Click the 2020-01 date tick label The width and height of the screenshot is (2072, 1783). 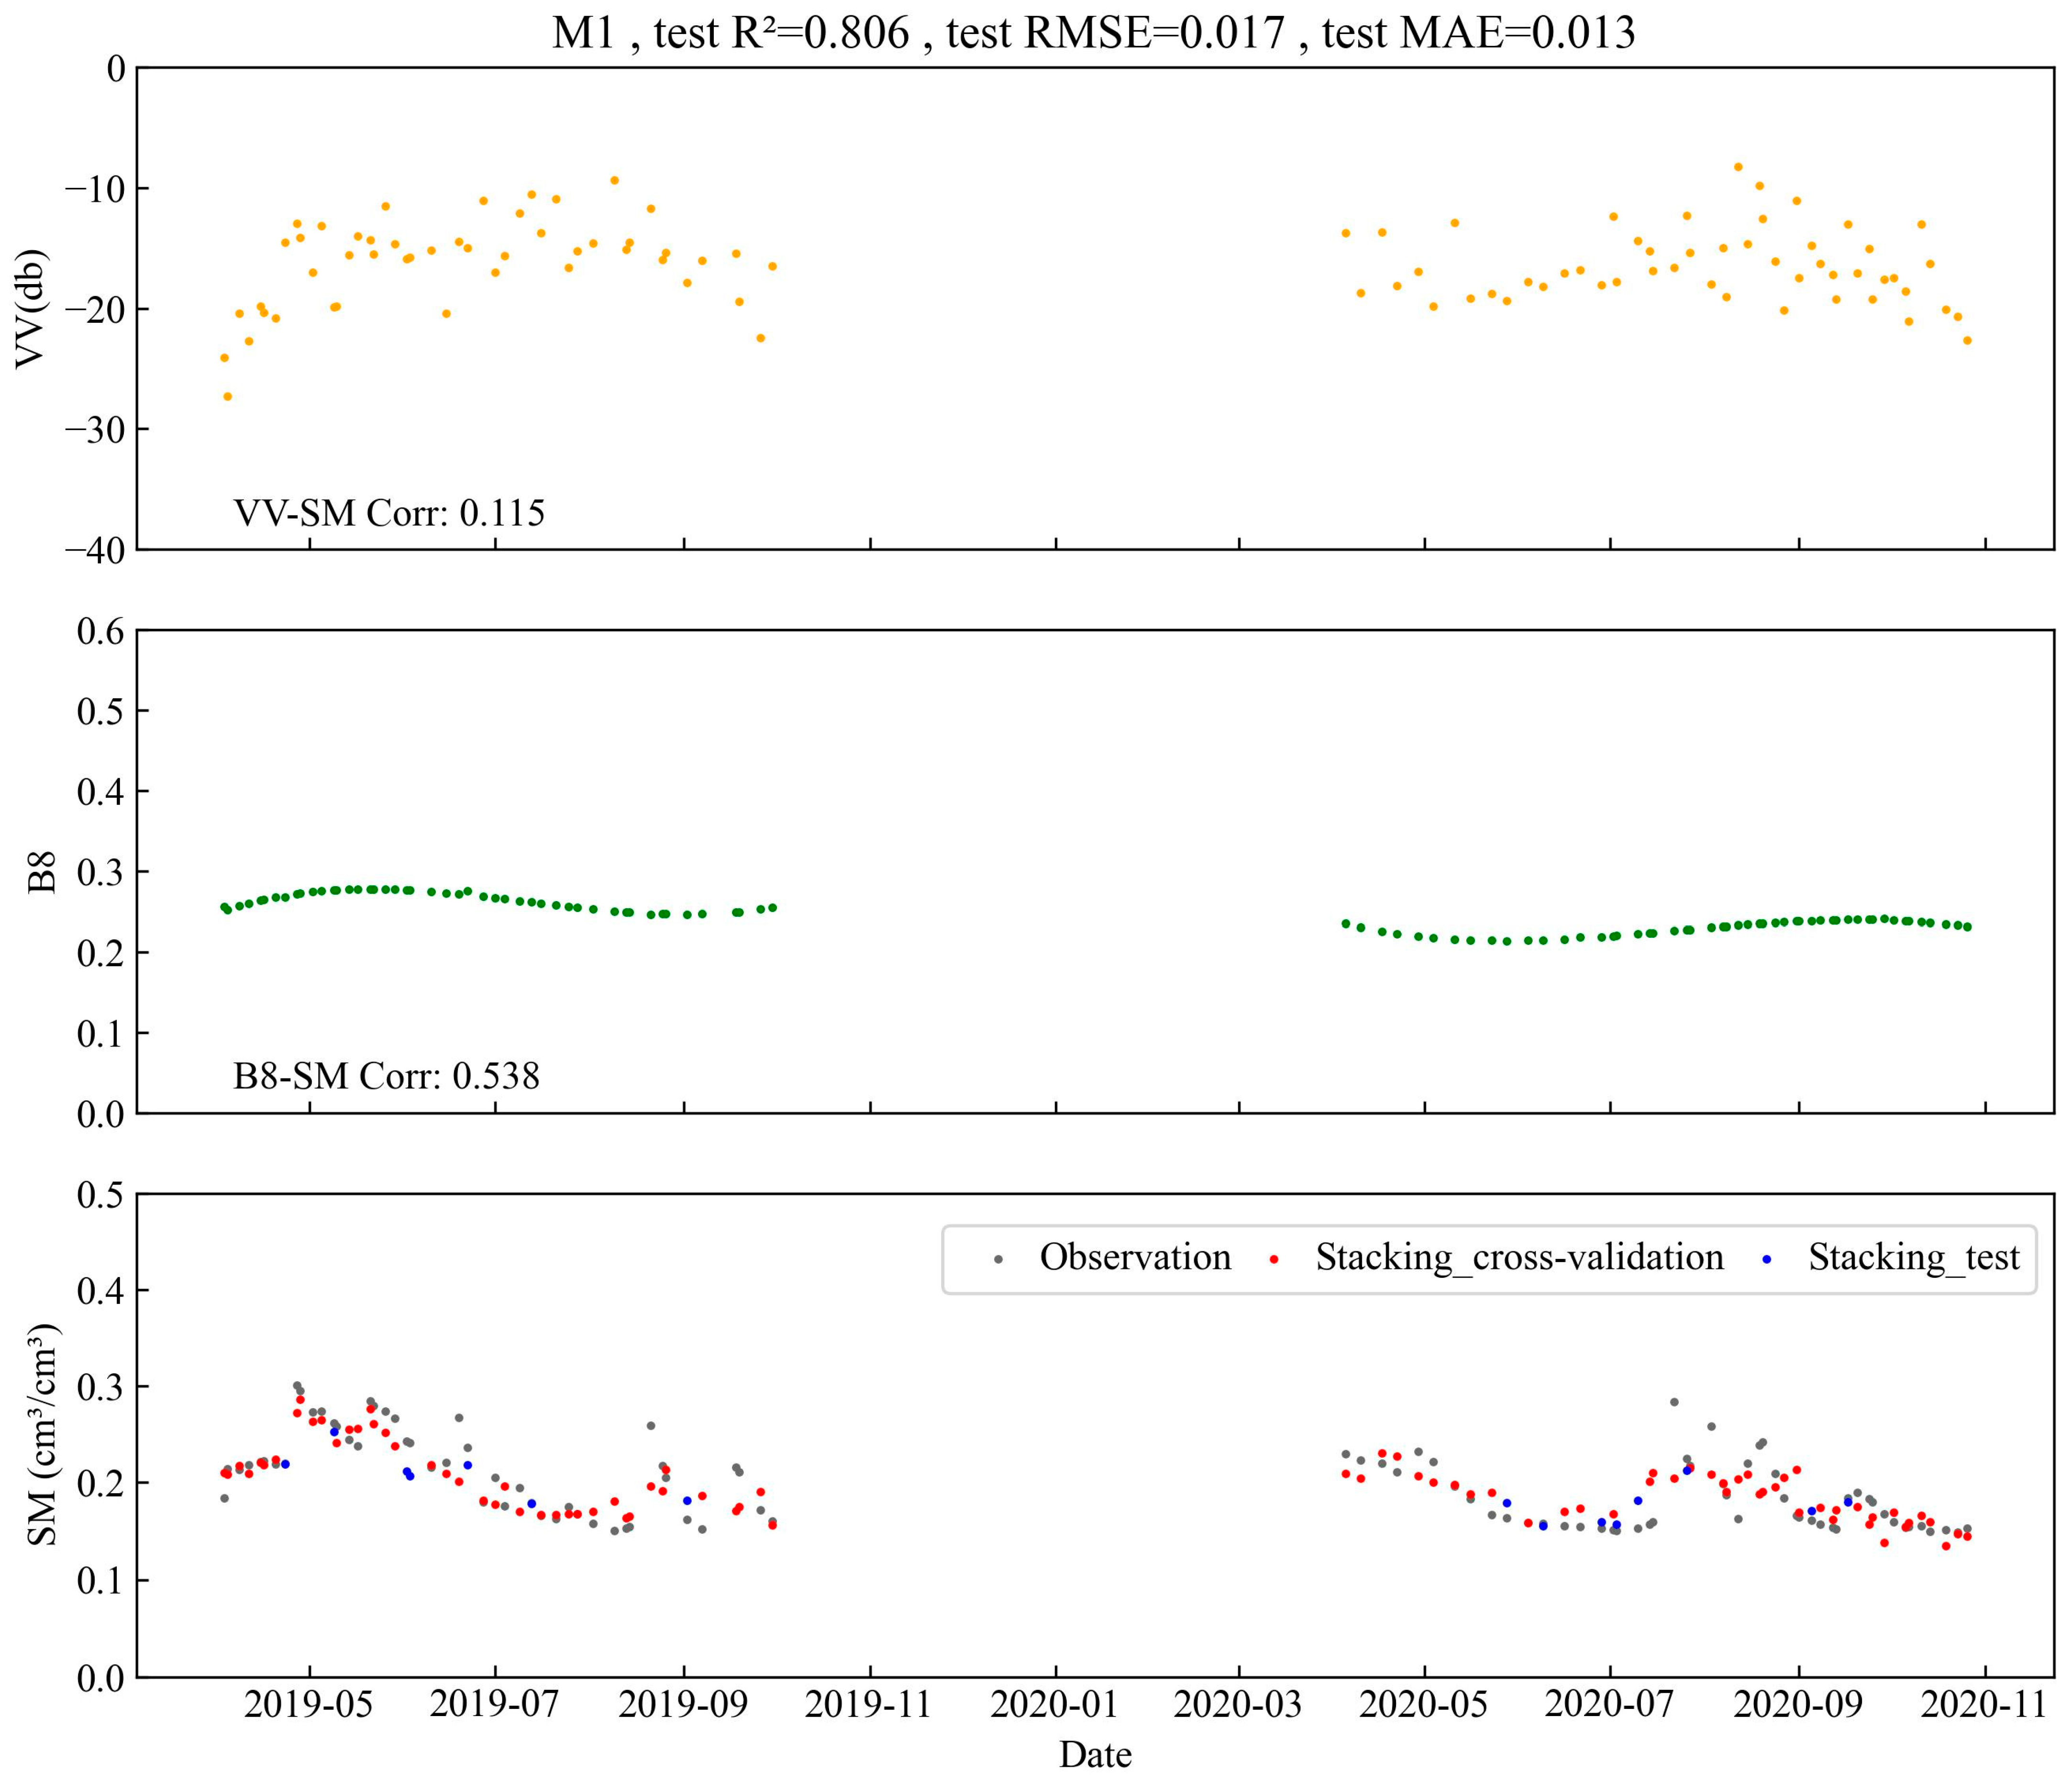[1054, 1704]
